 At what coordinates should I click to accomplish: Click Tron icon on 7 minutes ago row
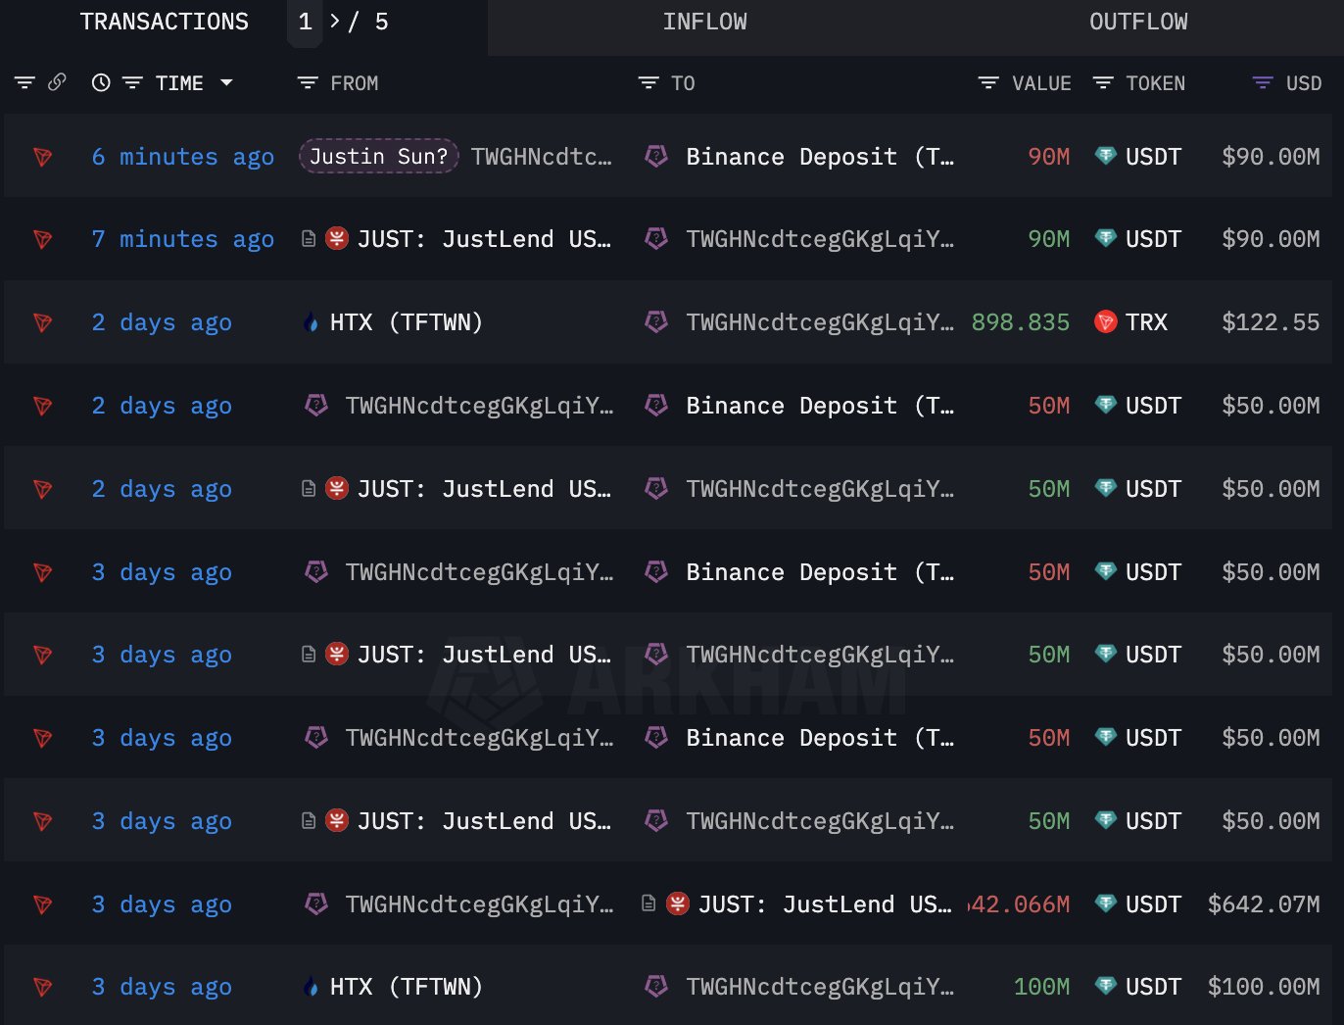42,239
